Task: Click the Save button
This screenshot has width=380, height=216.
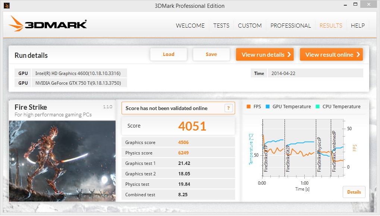Action: coord(211,54)
